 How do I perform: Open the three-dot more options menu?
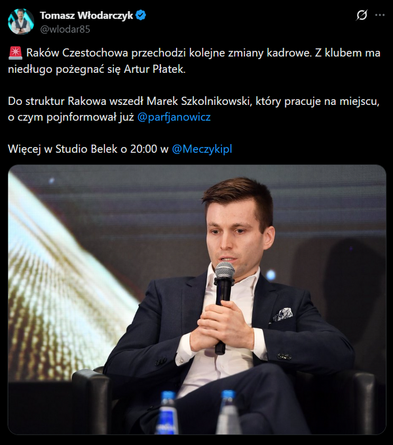pyautogui.click(x=380, y=15)
